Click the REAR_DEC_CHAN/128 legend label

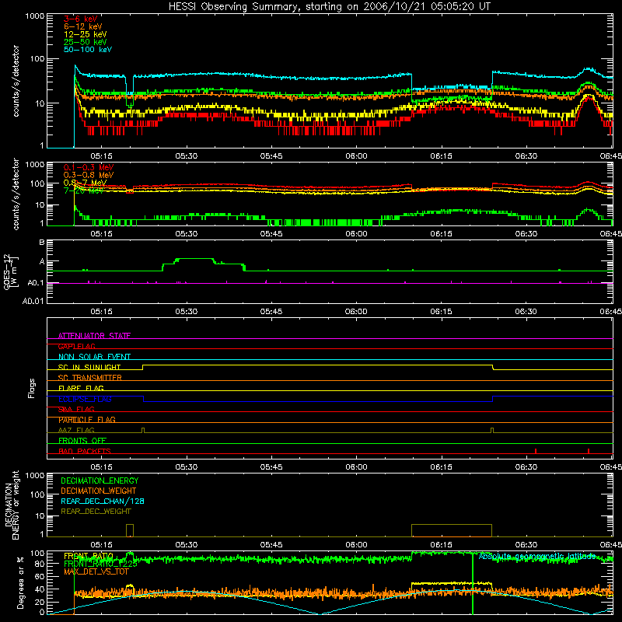click(103, 501)
